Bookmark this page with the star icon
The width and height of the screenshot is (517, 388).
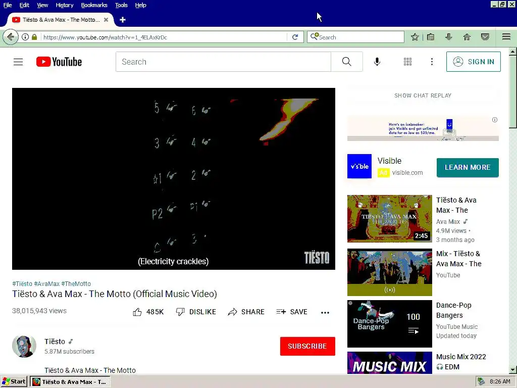point(415,37)
